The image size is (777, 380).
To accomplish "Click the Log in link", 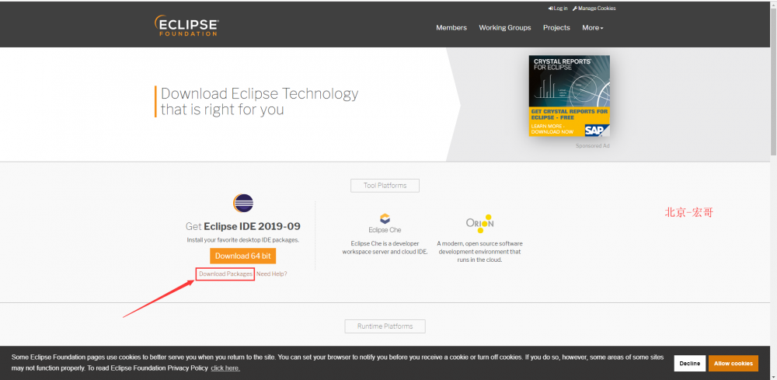I will pos(558,9).
